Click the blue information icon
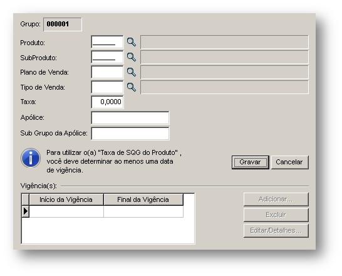Image resolution: width=342 pixels, height=276 pixels. tap(31, 158)
